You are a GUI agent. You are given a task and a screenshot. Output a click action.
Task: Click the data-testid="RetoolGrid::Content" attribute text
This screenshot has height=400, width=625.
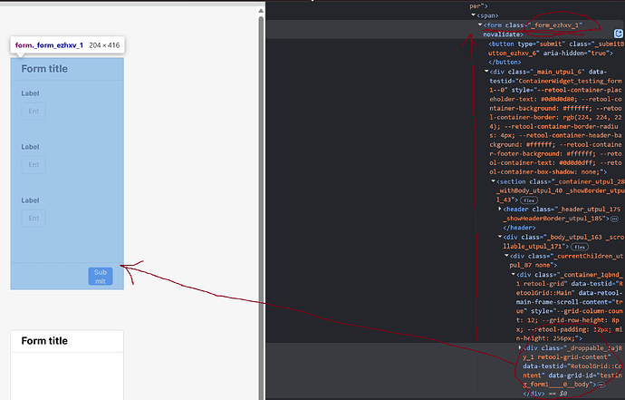click(x=572, y=371)
